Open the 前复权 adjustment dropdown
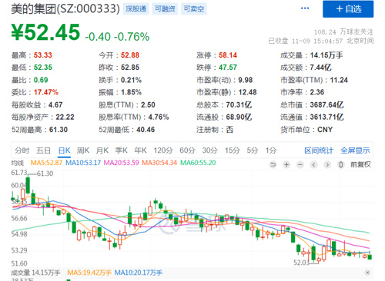 point(360,164)
